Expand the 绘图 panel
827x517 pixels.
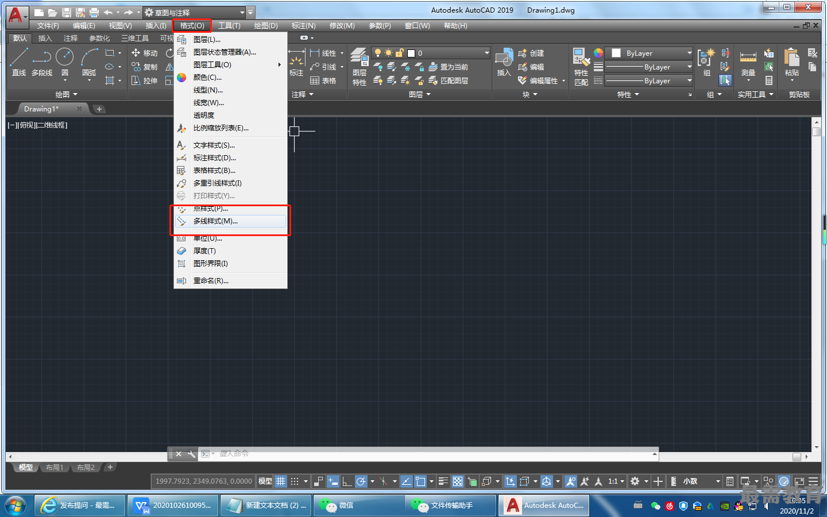67,94
